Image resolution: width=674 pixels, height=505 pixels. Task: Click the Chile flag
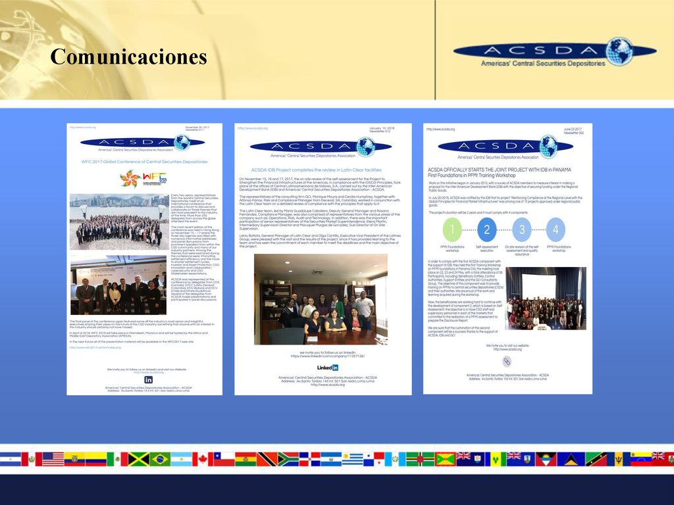pos(224,459)
